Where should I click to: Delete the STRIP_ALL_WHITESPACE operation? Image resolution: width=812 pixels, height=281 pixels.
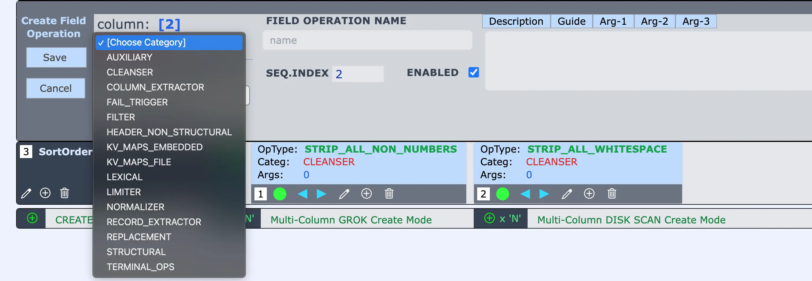pyautogui.click(x=612, y=193)
